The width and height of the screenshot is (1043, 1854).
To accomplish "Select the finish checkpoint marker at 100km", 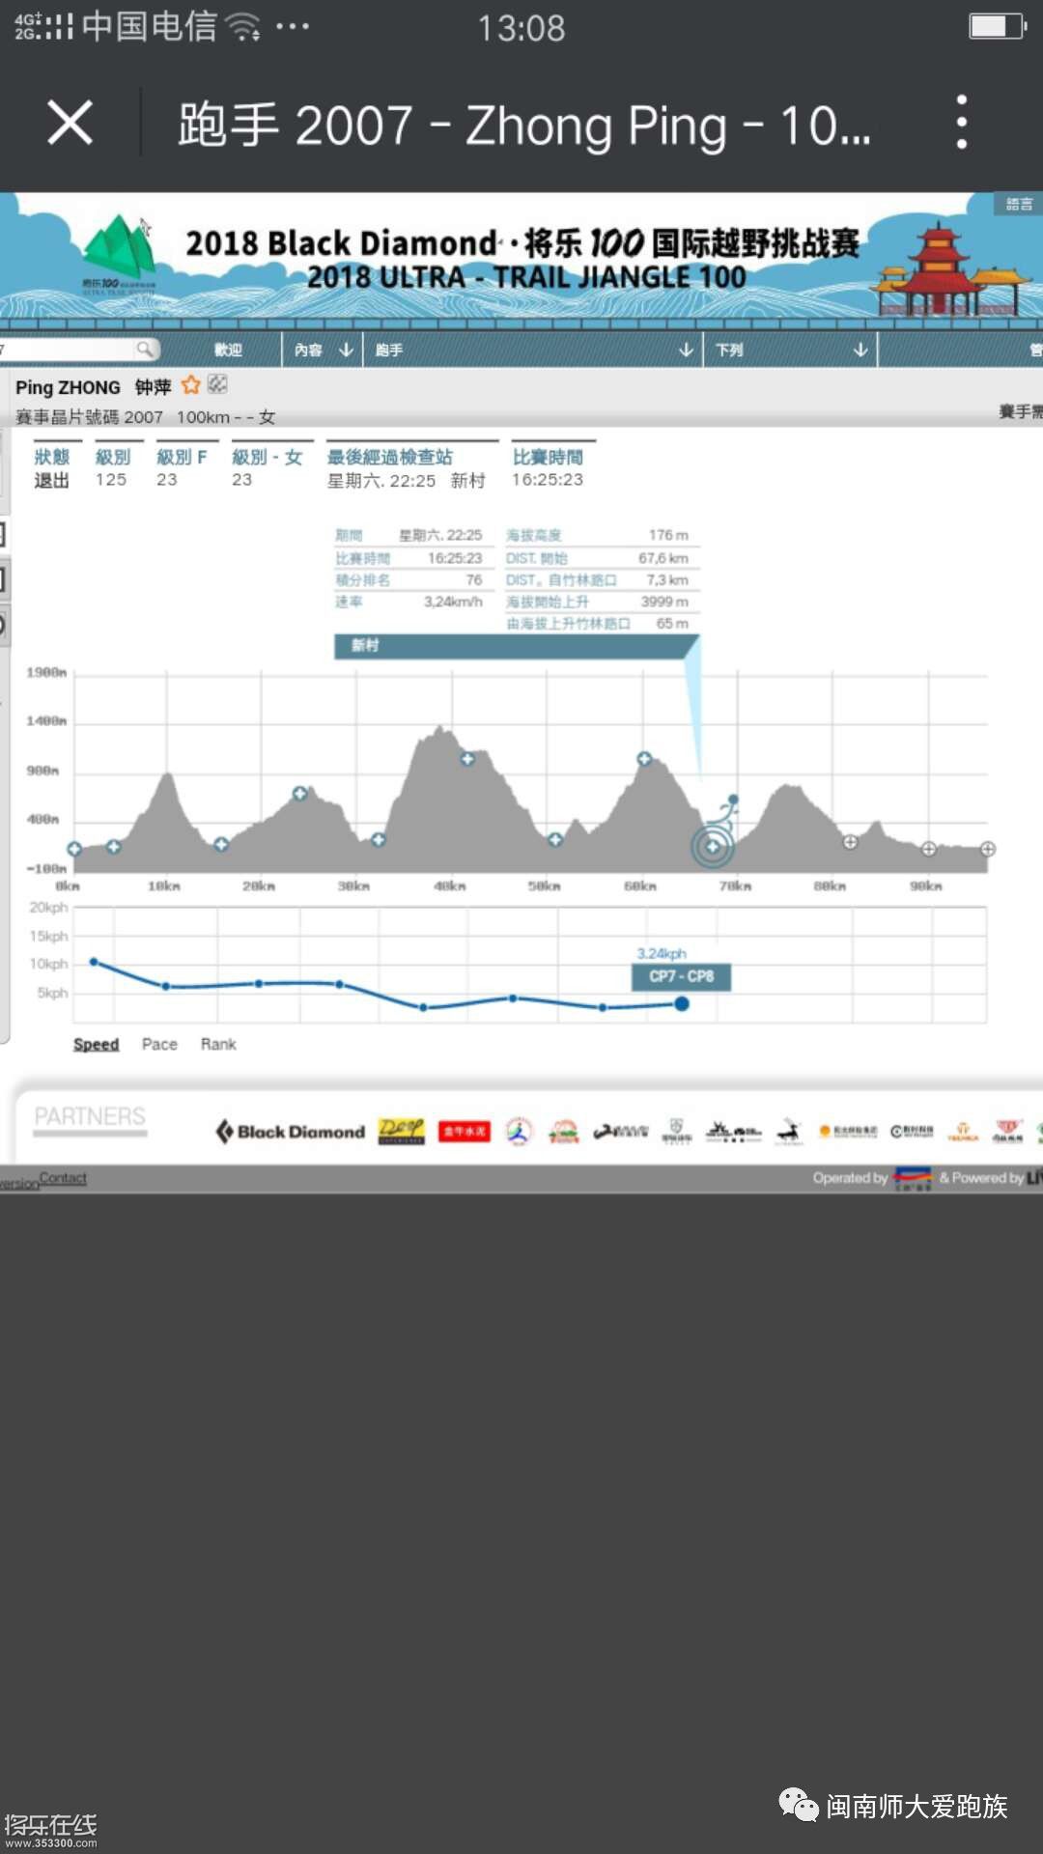I will 987,849.
